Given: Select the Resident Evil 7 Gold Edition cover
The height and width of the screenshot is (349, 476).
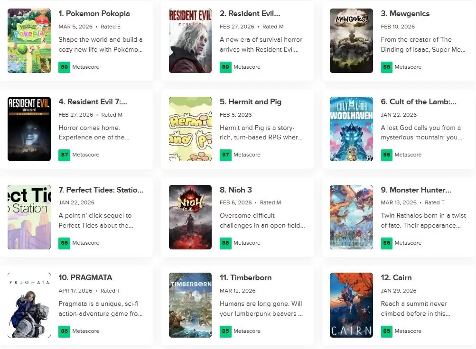Looking at the screenshot, I should [x=29, y=129].
